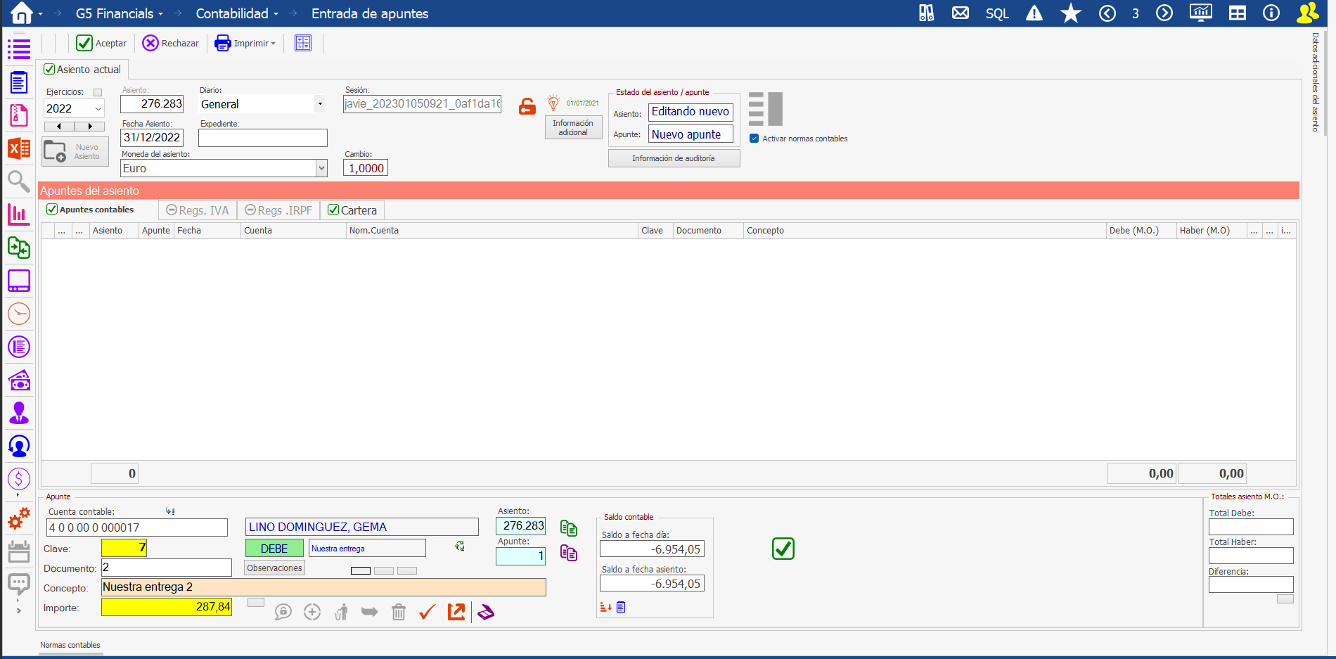This screenshot has width=1336, height=659.
Task: Toggle Activar normas contables checkbox
Action: tap(754, 139)
